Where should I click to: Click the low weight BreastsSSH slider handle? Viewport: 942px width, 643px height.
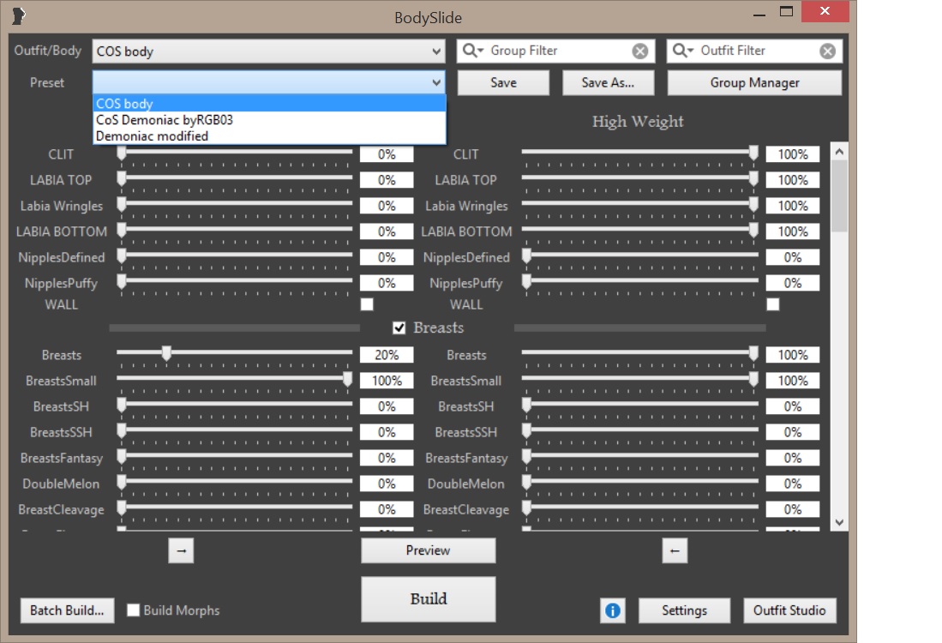(x=122, y=431)
